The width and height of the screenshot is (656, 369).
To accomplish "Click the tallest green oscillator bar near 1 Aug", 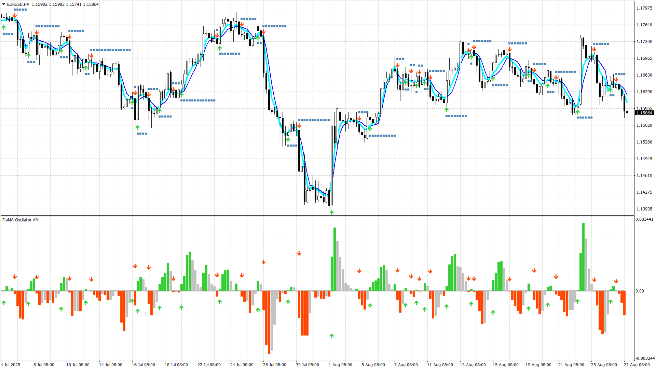I will pos(335,259).
